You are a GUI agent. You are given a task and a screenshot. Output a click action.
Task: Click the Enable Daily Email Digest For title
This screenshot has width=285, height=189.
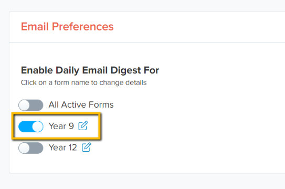[90, 70]
